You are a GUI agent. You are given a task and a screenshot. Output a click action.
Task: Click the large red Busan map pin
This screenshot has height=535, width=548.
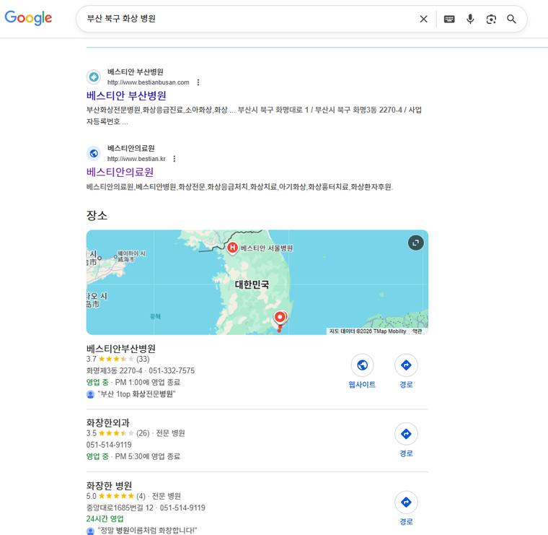(x=280, y=317)
